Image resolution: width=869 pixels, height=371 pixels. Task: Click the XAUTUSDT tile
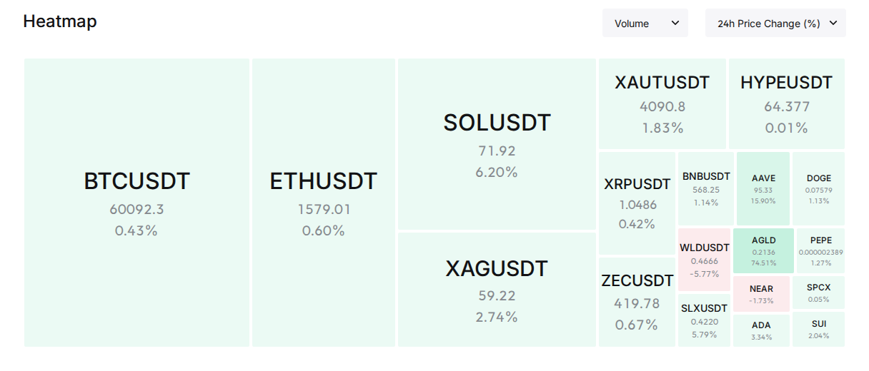click(662, 104)
